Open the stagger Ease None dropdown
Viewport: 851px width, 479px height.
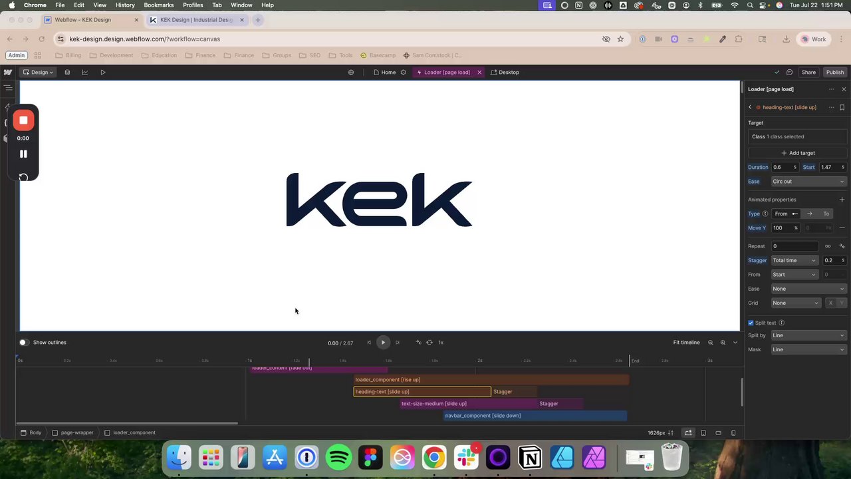pyautogui.click(x=808, y=289)
